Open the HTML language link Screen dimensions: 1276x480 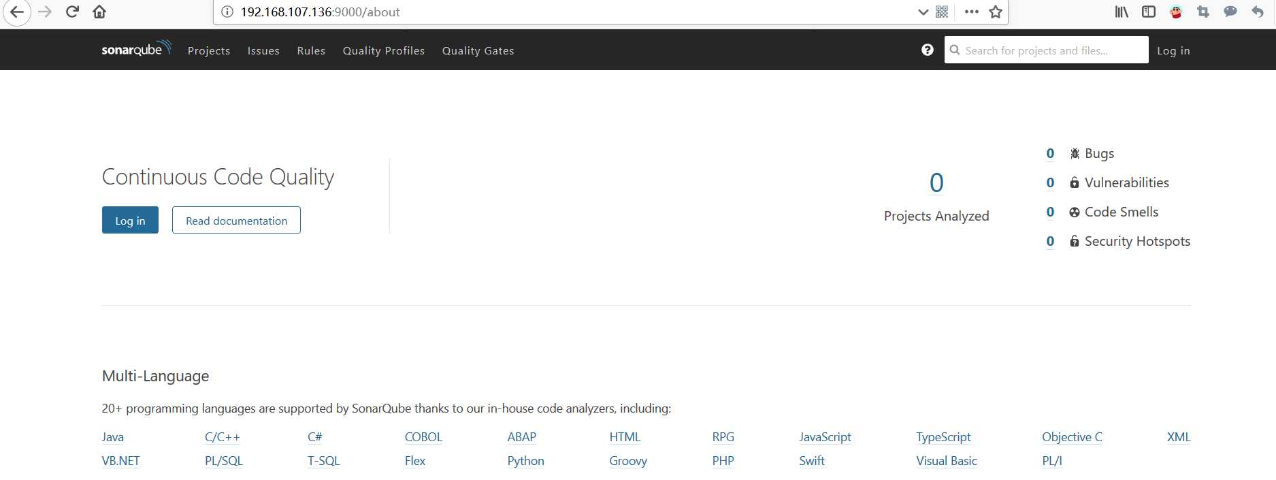point(625,437)
